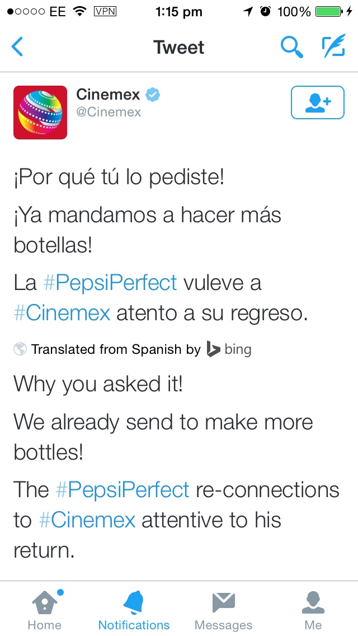Screen dimensions: 358x636
Task: Switch to the Me tab
Action: (313, 610)
